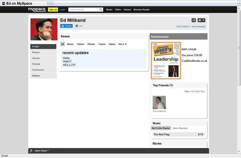Click Send Message link

coord(199,26)
